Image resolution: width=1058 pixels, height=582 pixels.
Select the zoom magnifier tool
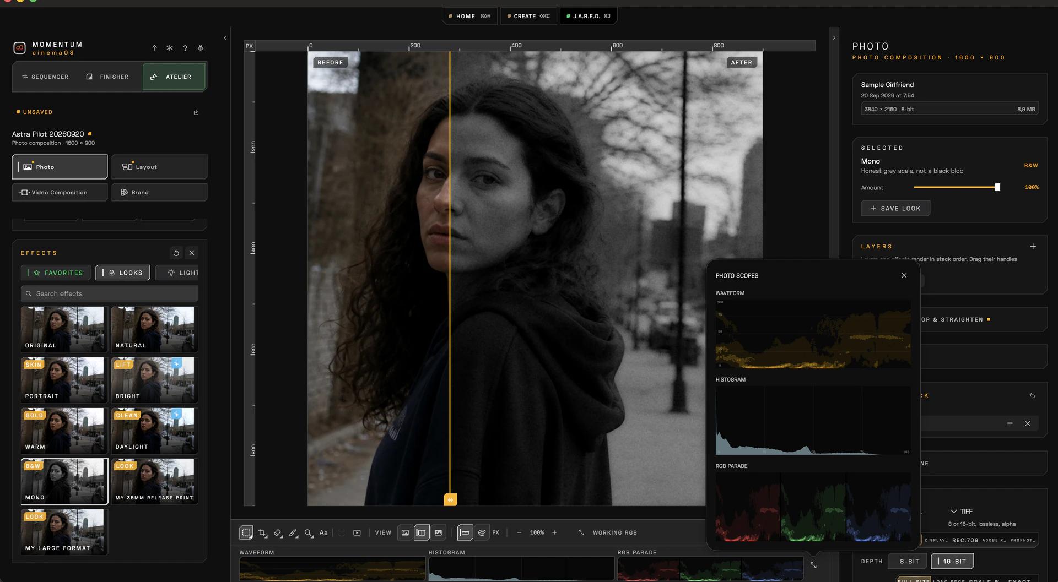point(309,532)
